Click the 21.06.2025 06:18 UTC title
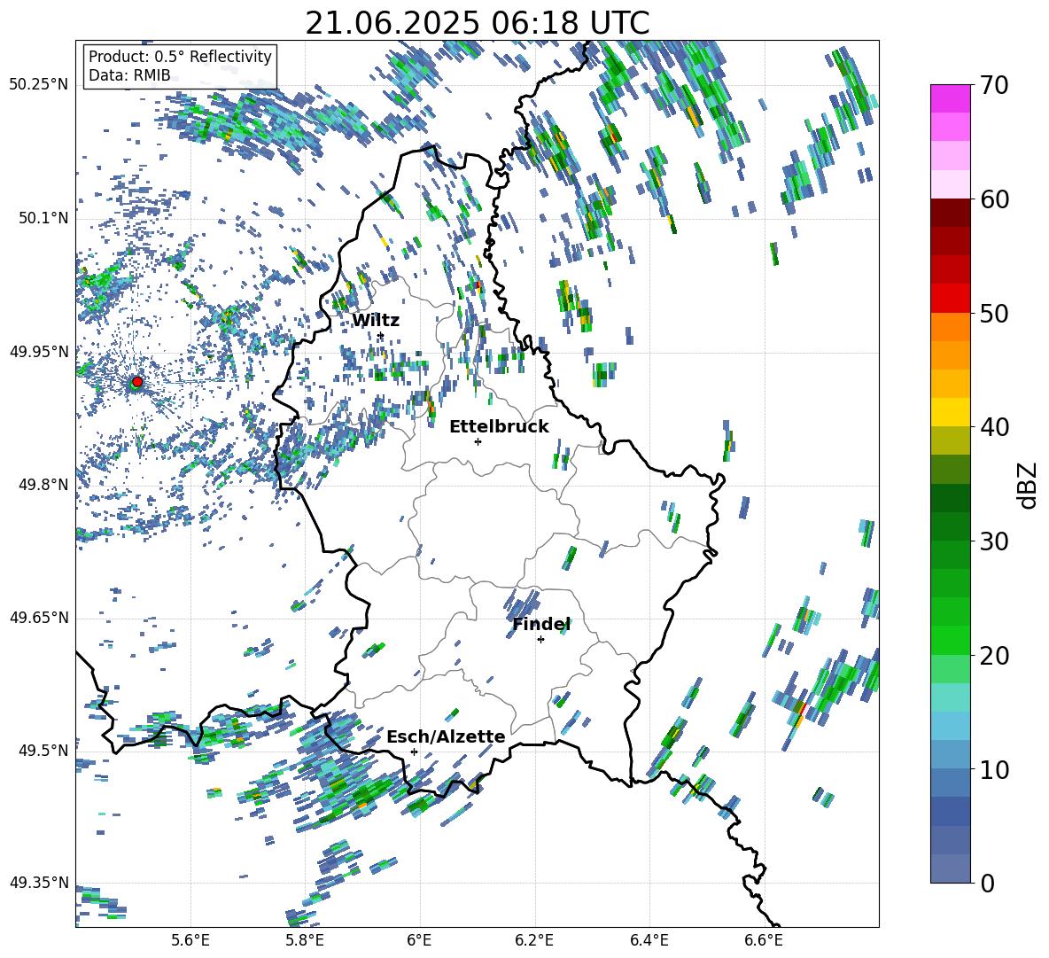The image size is (1049, 958). 477,23
